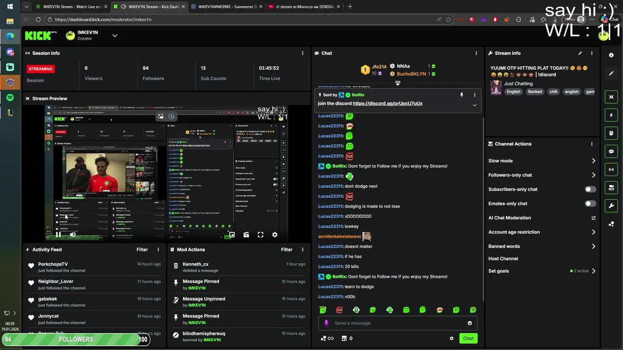Image resolution: width=623 pixels, height=350 pixels.
Task: Mute the stream preview volume
Action: coord(73,235)
